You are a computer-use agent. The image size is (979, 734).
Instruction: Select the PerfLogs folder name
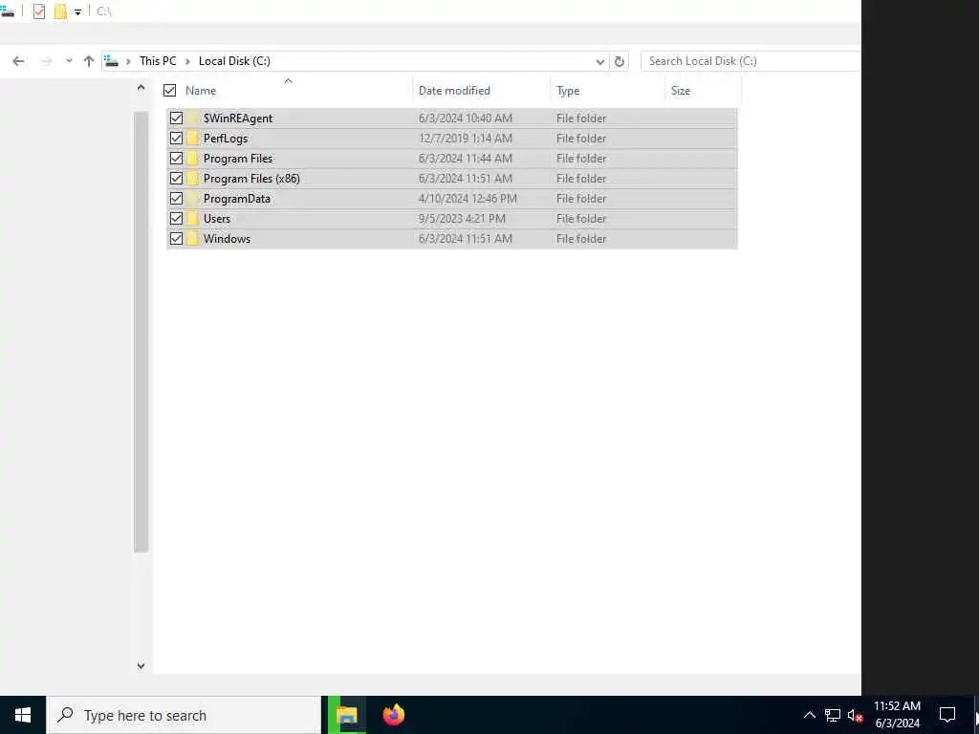(x=226, y=139)
